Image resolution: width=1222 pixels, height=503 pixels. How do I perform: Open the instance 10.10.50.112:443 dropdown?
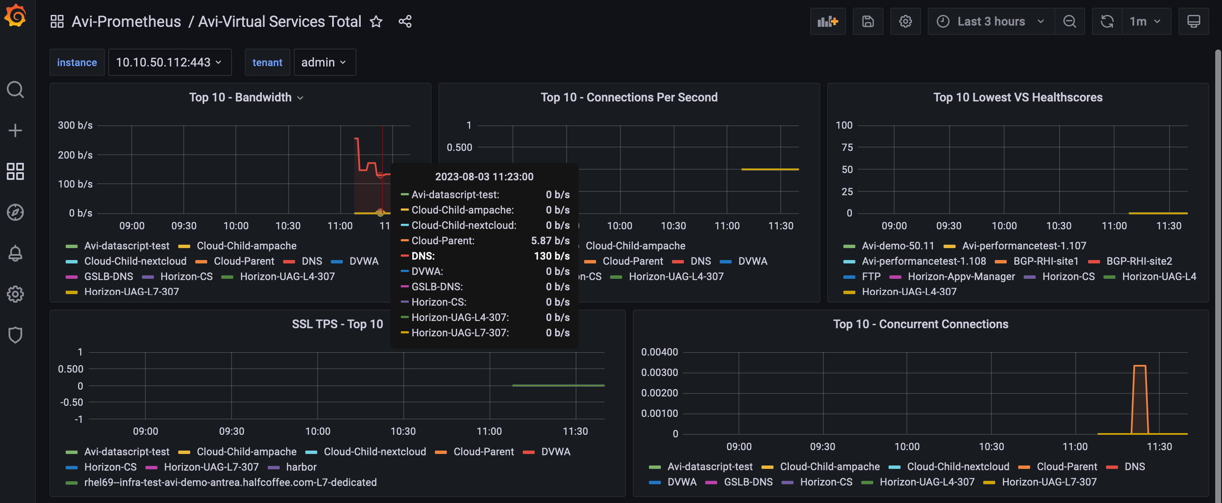(x=170, y=62)
